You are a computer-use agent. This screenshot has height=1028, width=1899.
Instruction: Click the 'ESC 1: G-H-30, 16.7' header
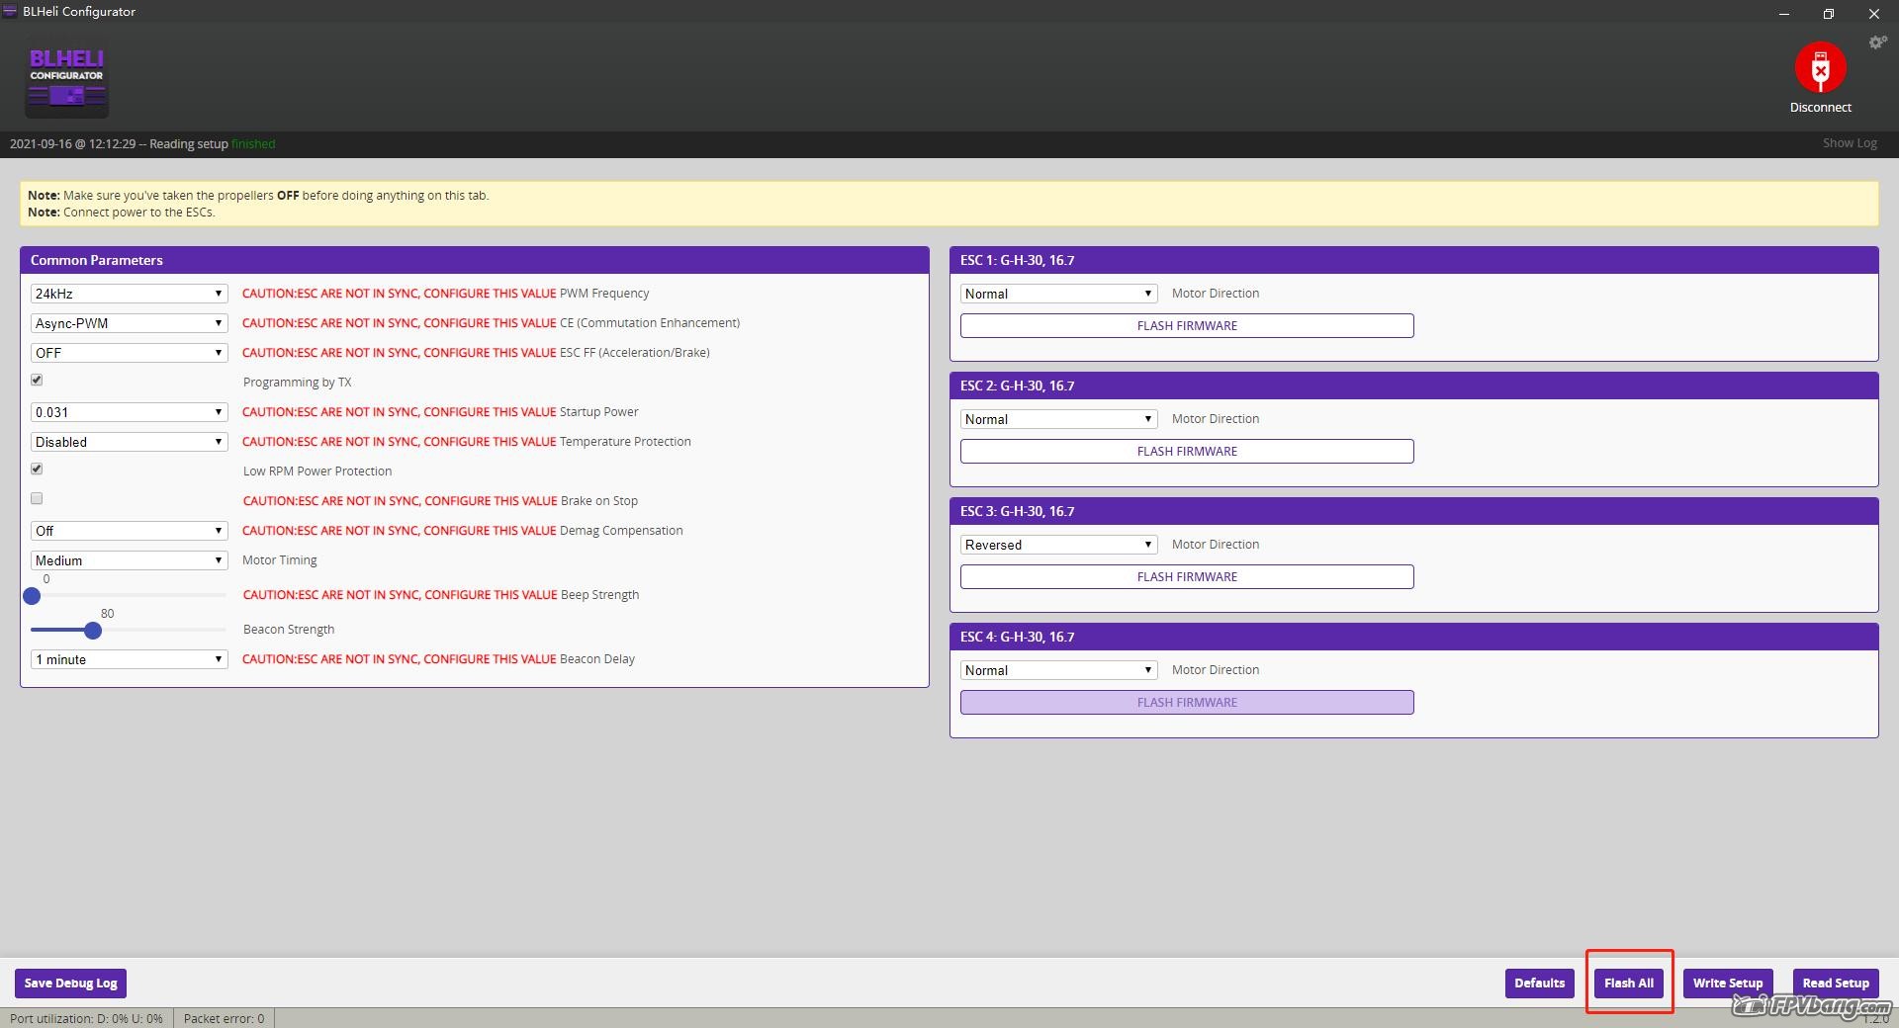tap(1413, 260)
